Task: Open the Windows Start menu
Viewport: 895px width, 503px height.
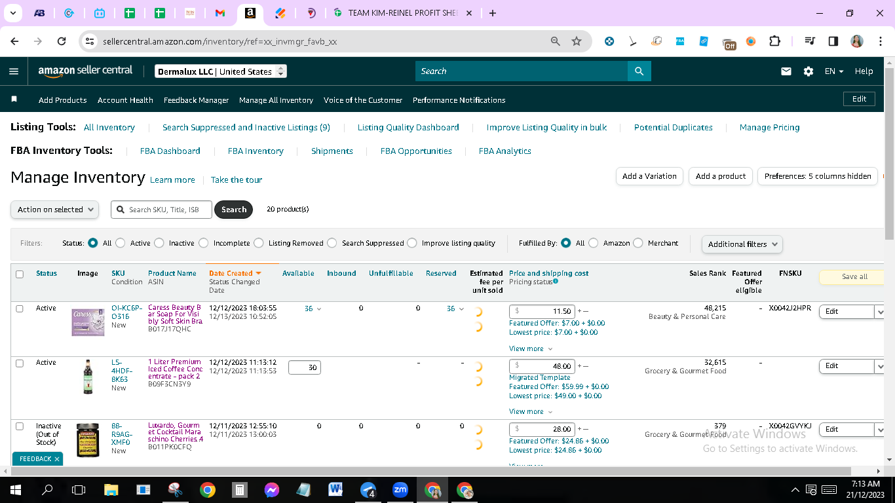Action: (x=14, y=490)
